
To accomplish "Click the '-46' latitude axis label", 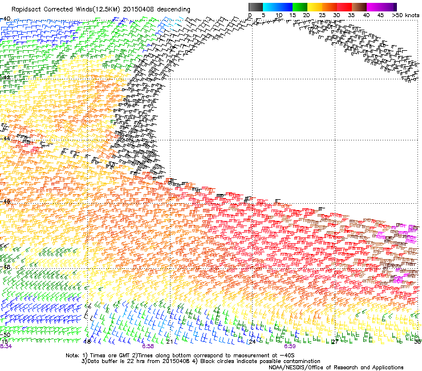I will (x=5, y=201).
